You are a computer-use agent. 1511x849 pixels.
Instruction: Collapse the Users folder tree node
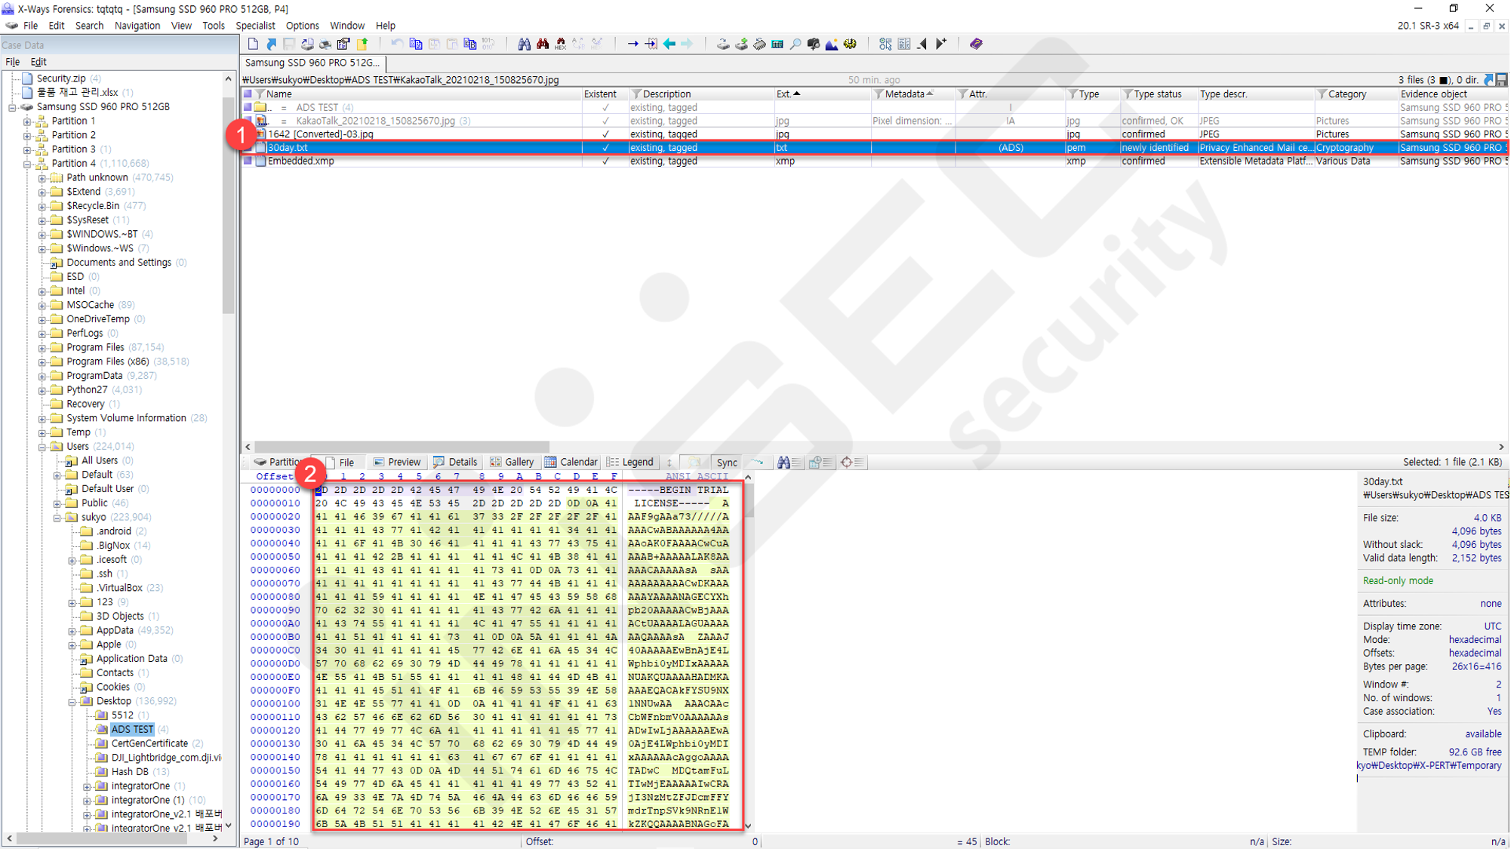(x=42, y=447)
